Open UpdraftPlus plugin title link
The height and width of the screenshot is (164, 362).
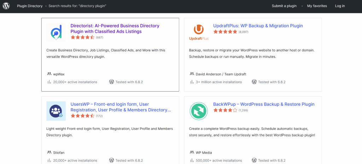point(258,26)
